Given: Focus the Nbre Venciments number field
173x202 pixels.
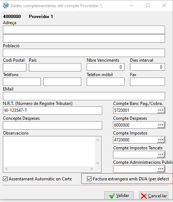Looking at the screenshot, I should pyautogui.click(x=105, y=67).
